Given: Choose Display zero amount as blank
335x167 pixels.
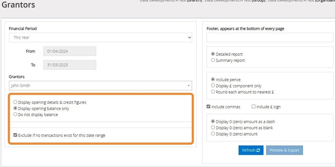Looking at the screenshot, I should click(213, 128).
